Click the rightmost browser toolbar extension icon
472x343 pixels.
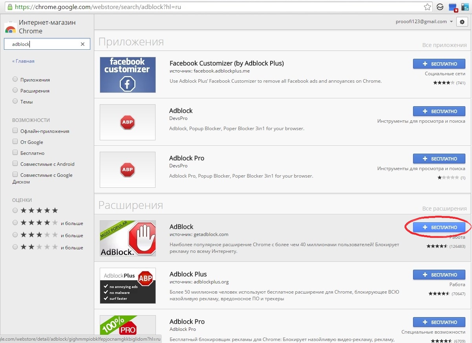tap(465, 7)
